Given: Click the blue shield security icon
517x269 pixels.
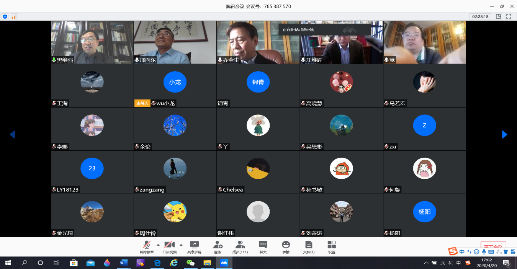Looking at the screenshot, I should pos(5,16).
